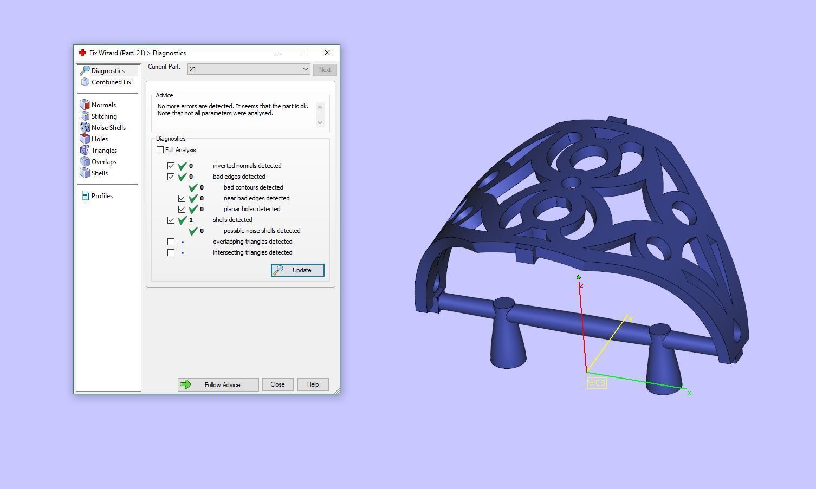Viewport: 816px width, 489px height.
Task: Select the Noise Shells icon
Action: 85,128
